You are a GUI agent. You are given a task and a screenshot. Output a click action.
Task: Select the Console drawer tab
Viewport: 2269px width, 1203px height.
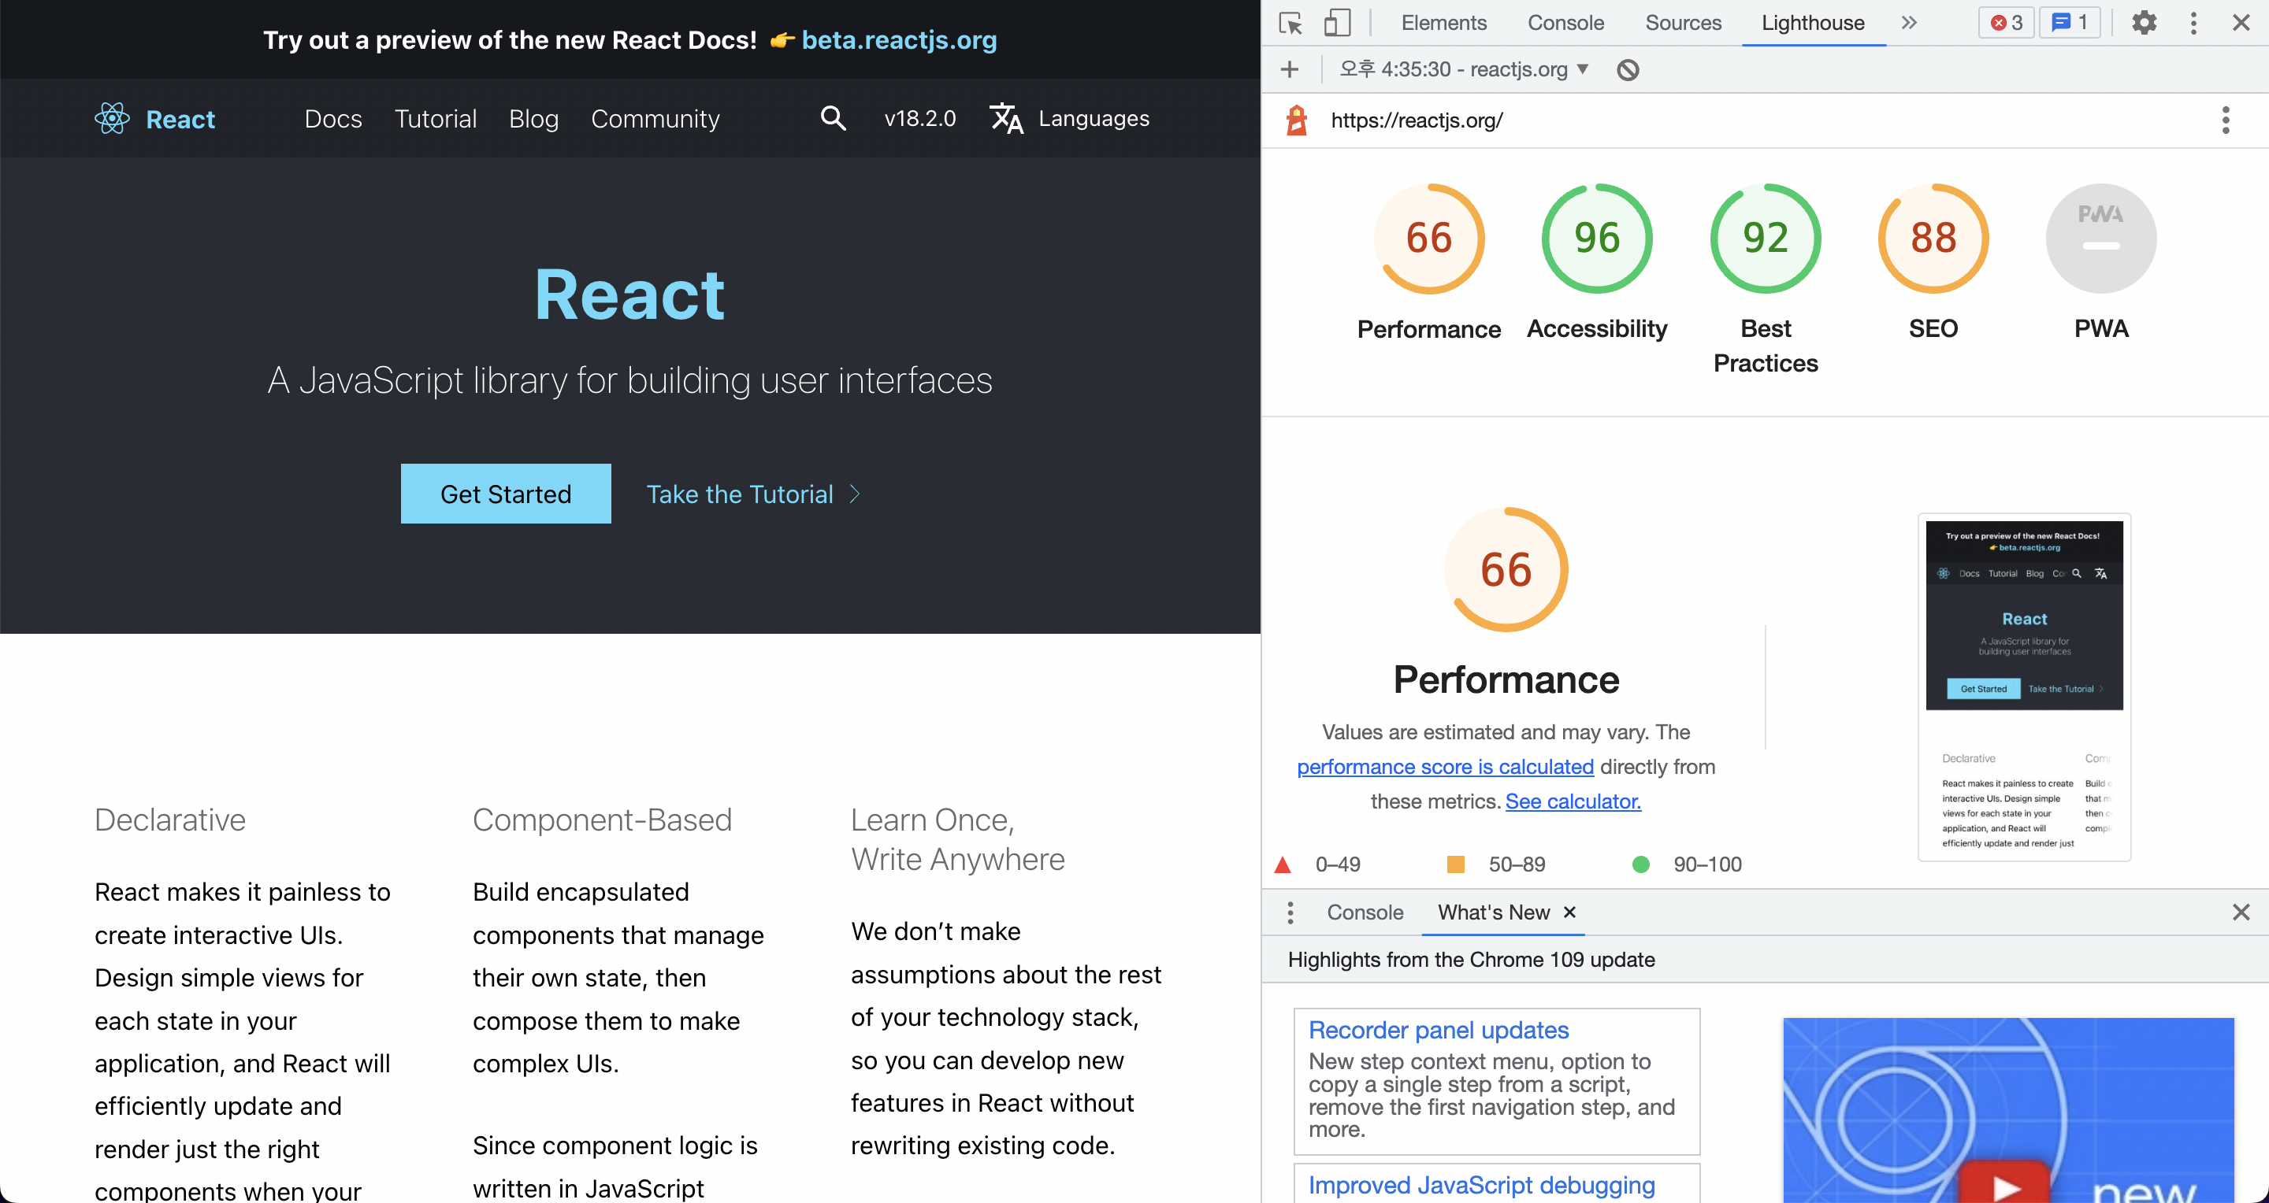point(1365,912)
